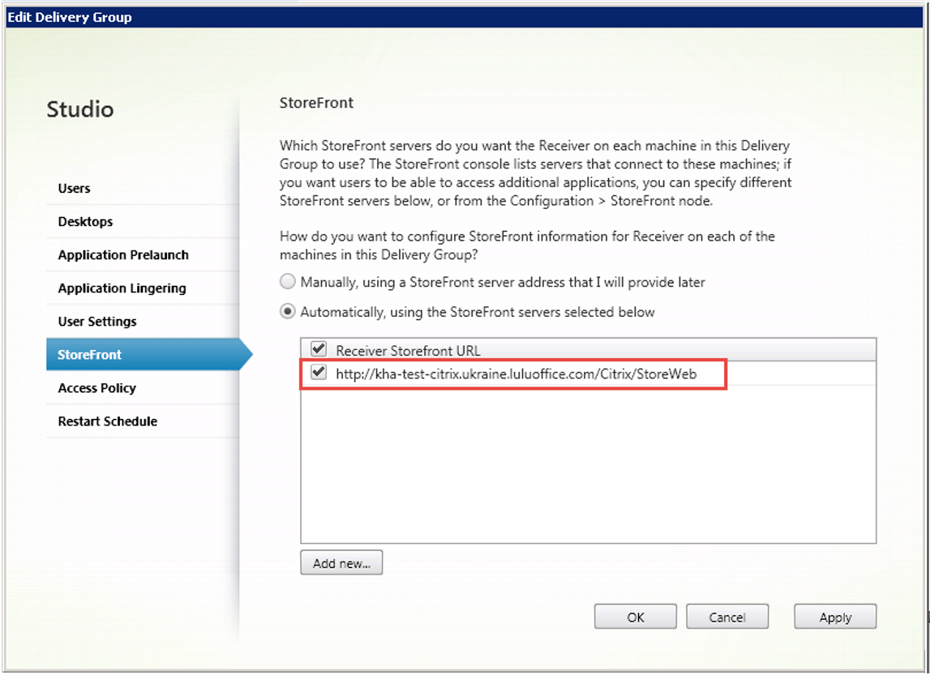The image size is (930, 675).
Task: Toggle the Receiver Storefront URL header checkbox
Action: [319, 349]
